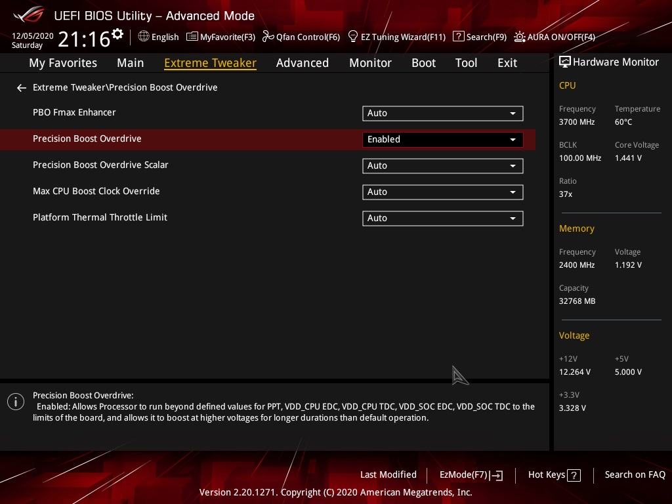The width and height of the screenshot is (672, 504).
Task: Switch to the My Favorites tab
Action: point(63,63)
